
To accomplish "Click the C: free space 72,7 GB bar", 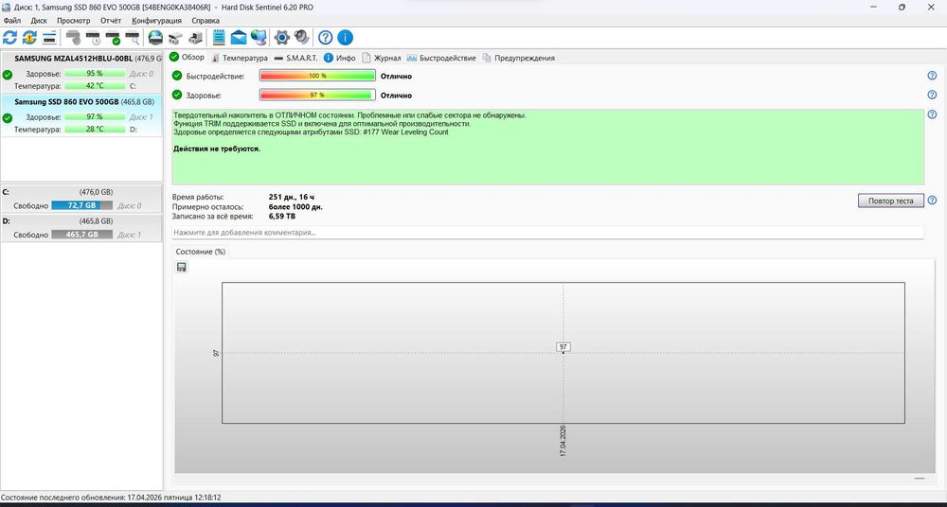I will click(82, 206).
